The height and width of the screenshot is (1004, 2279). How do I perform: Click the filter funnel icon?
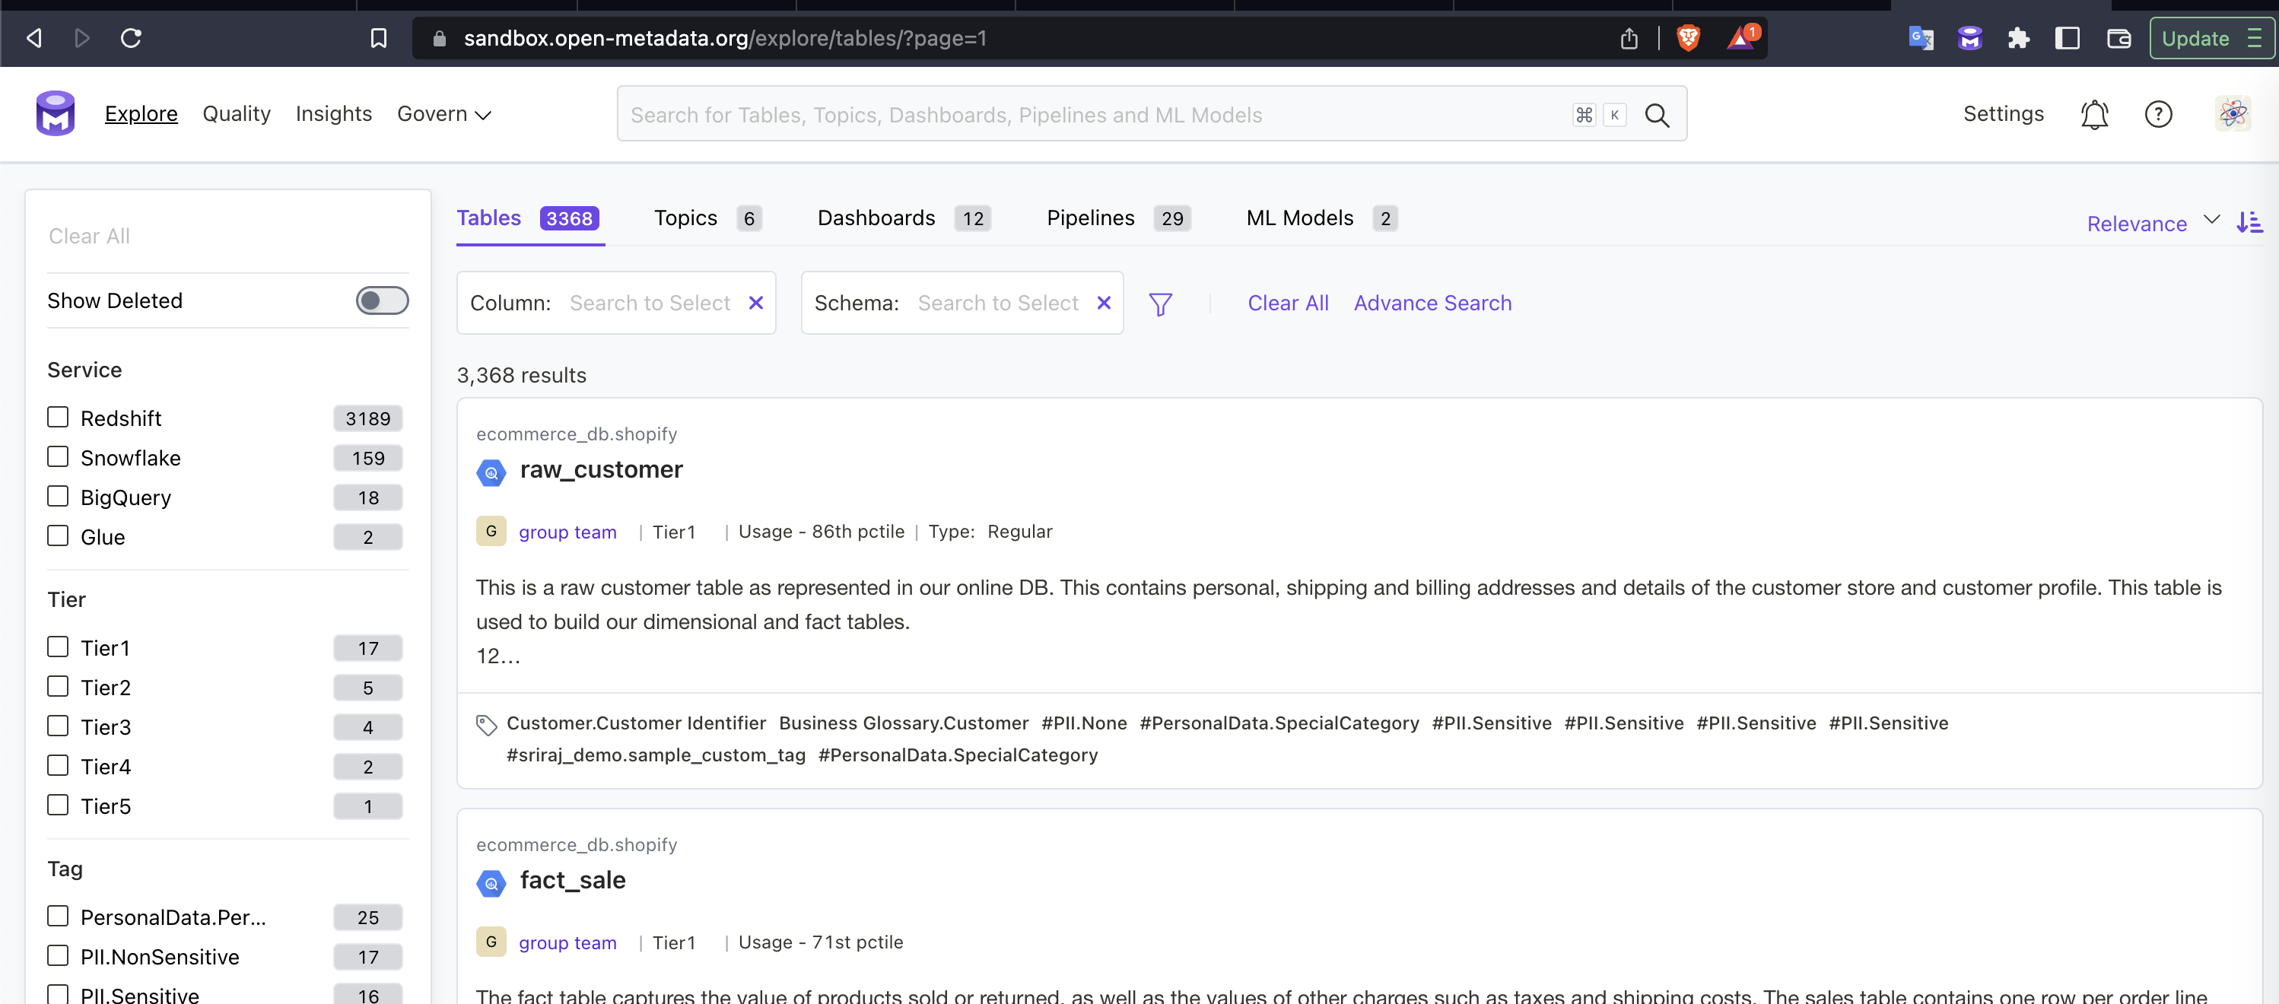pos(1160,304)
